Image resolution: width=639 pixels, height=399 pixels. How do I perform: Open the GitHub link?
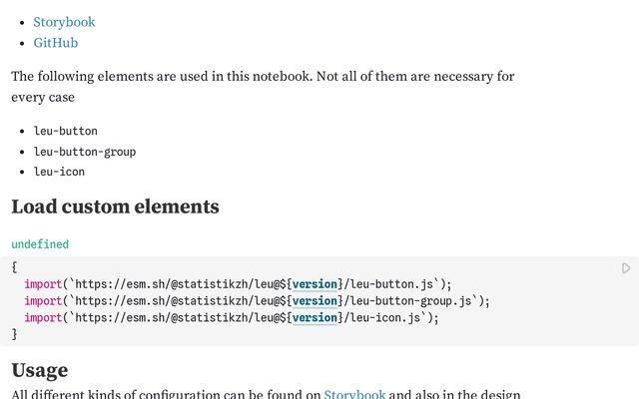(x=55, y=43)
